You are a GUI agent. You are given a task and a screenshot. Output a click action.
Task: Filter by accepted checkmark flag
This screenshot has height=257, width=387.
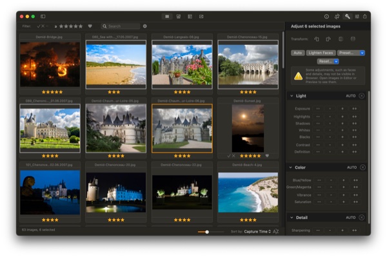[x=39, y=26]
